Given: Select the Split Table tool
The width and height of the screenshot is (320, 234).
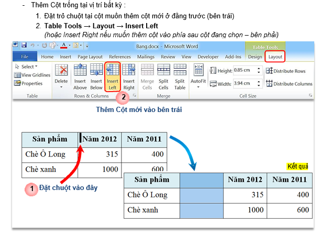Looking at the screenshot, I should (x=180, y=76).
